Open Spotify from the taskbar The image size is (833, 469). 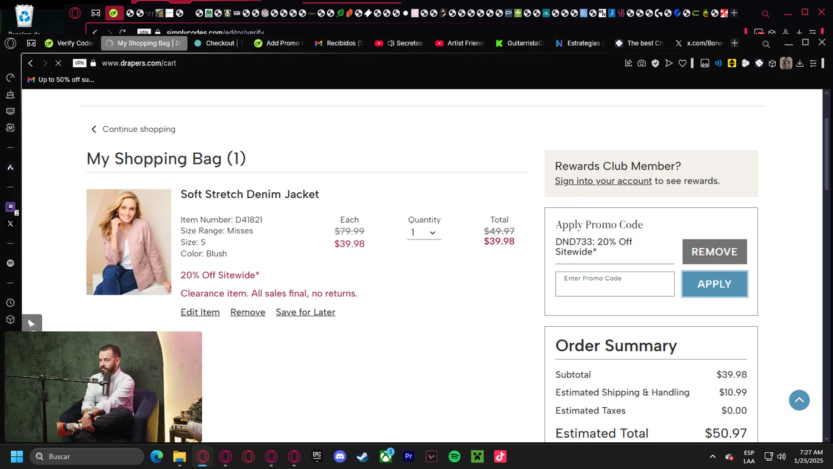click(454, 457)
